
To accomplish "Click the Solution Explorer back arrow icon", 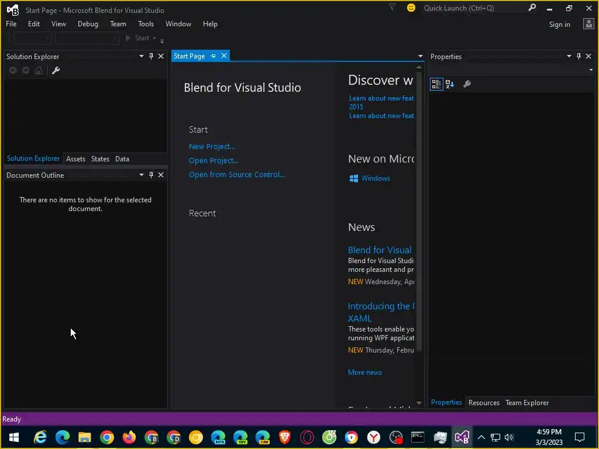I will 13,70.
